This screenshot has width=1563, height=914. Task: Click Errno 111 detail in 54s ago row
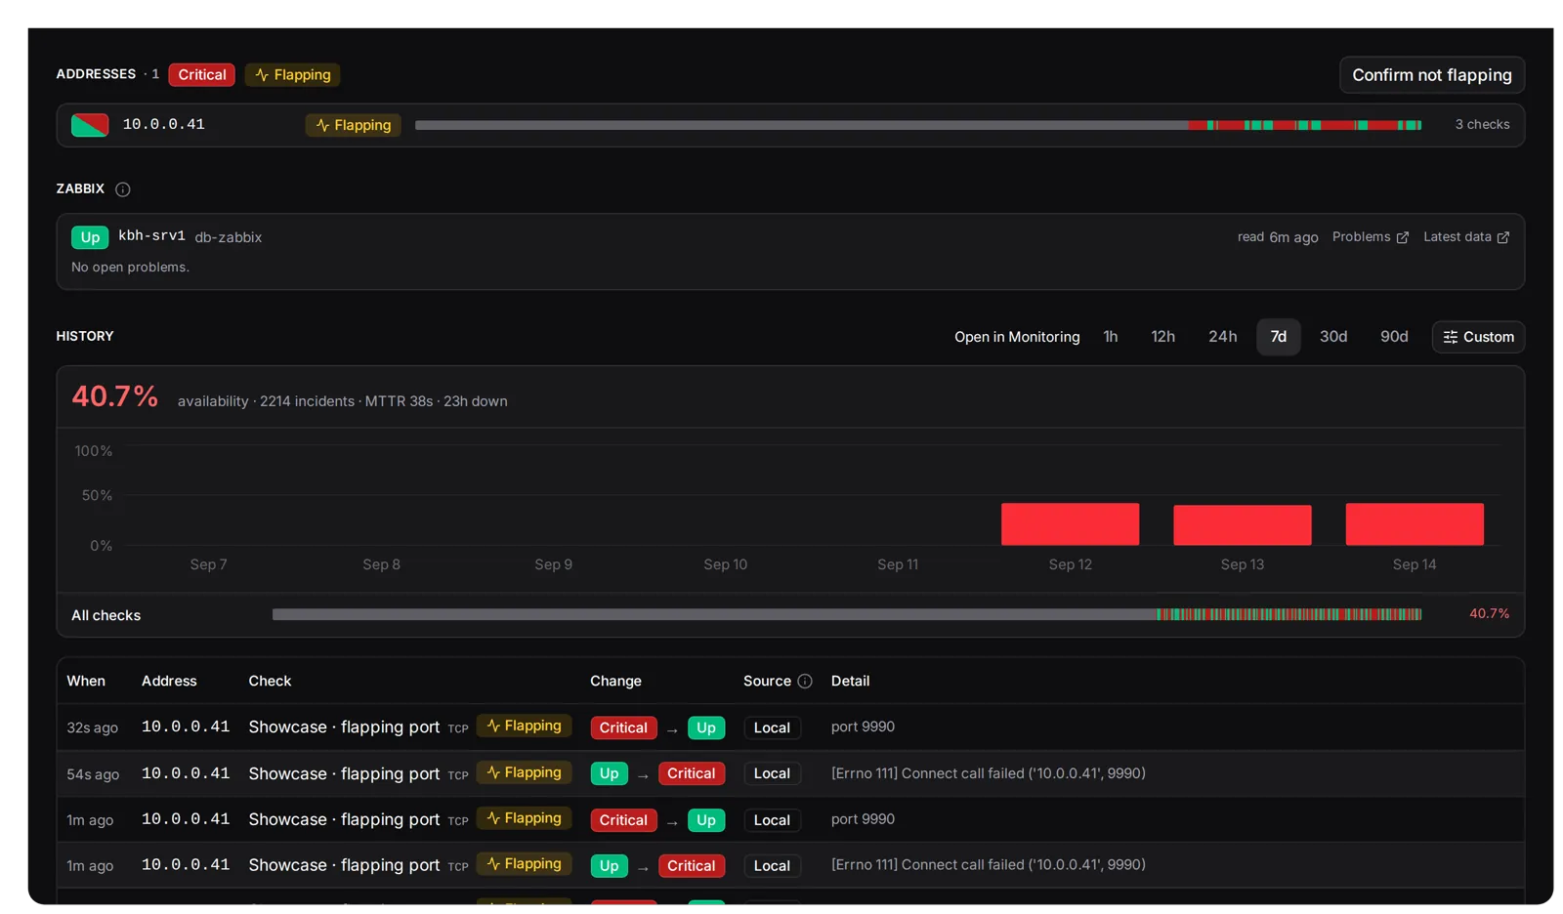click(989, 773)
